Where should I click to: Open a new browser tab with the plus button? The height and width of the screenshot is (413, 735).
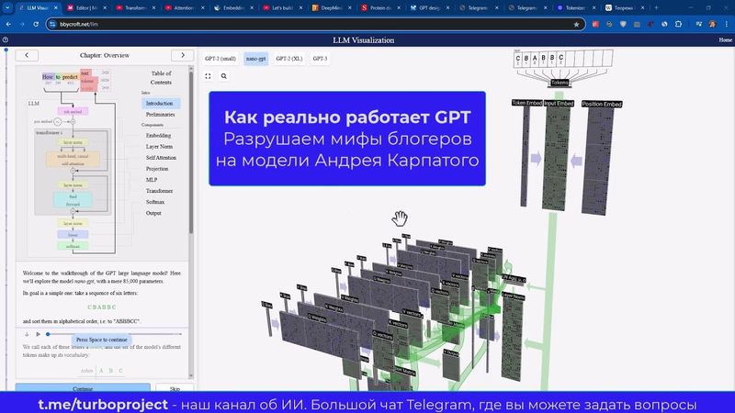656,7
